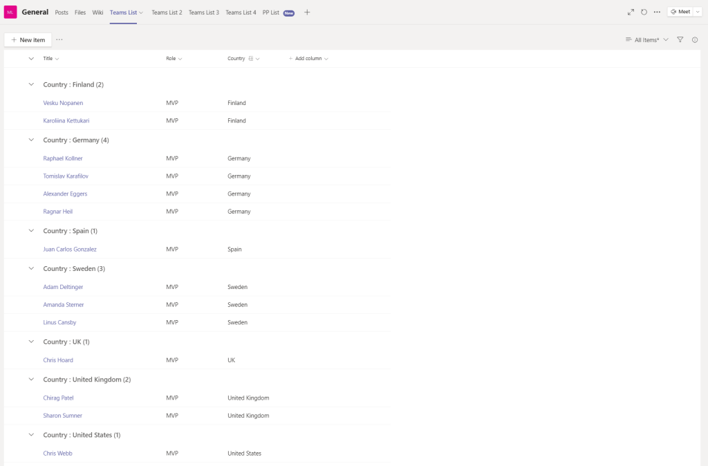Click Add column in the list header
The width and height of the screenshot is (708, 466).
tap(308, 59)
